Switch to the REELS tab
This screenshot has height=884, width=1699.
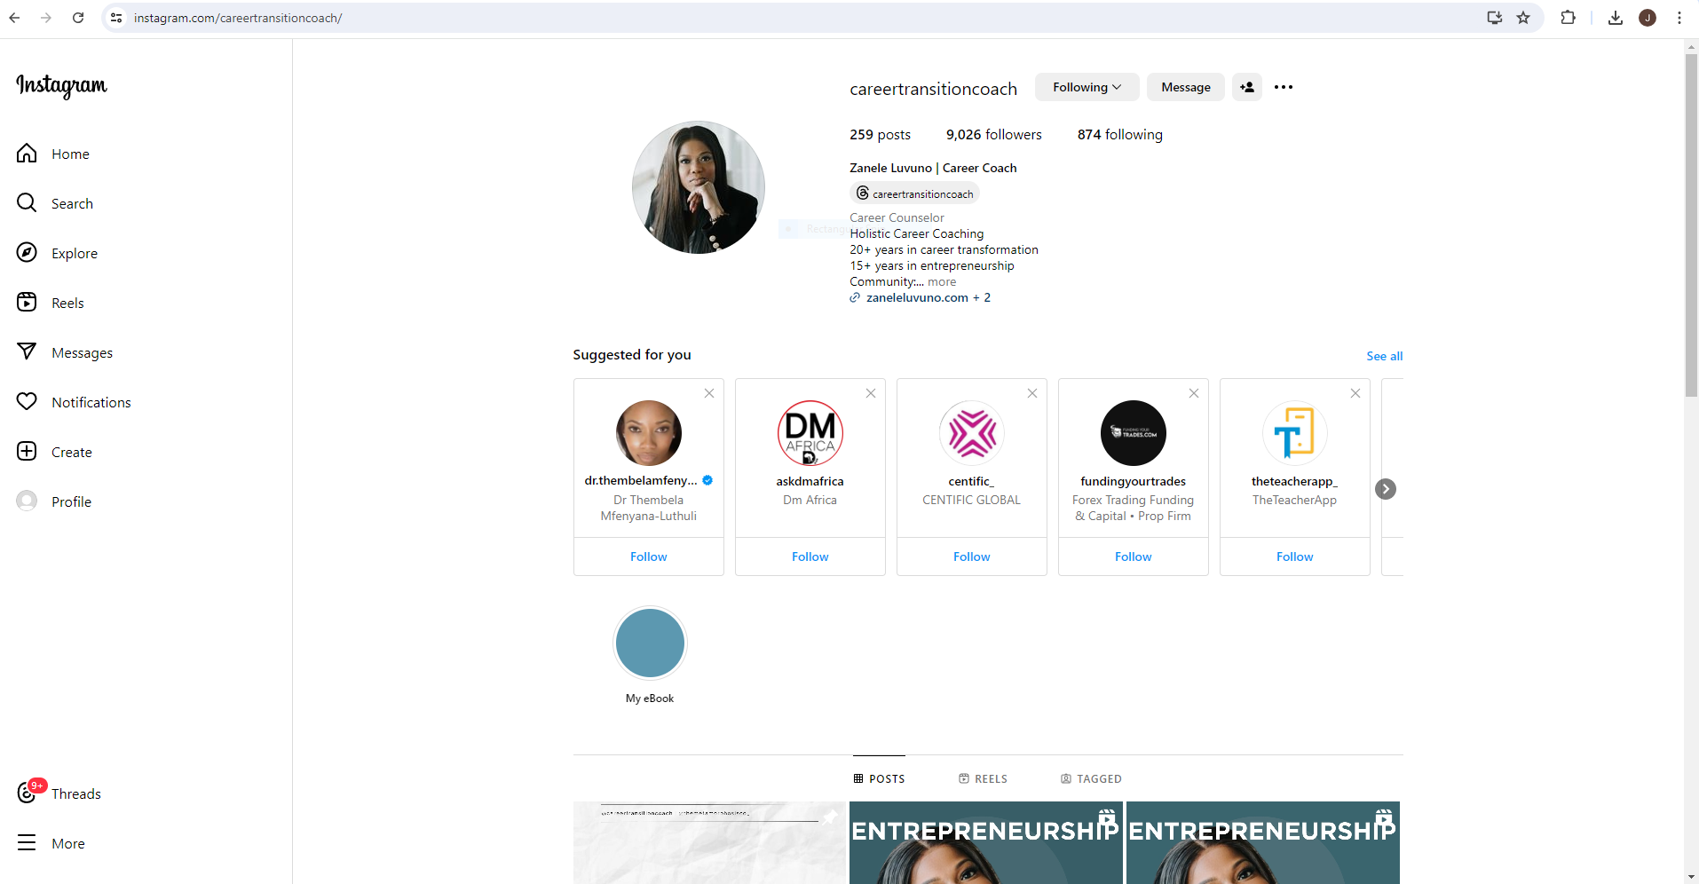click(x=983, y=778)
